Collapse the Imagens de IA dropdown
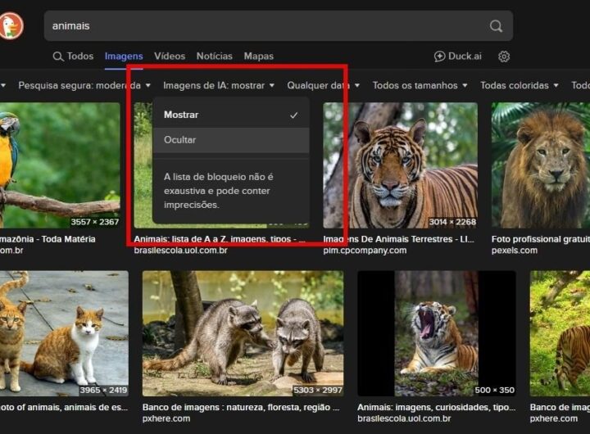Screen dimensions: 590x434 (219, 85)
